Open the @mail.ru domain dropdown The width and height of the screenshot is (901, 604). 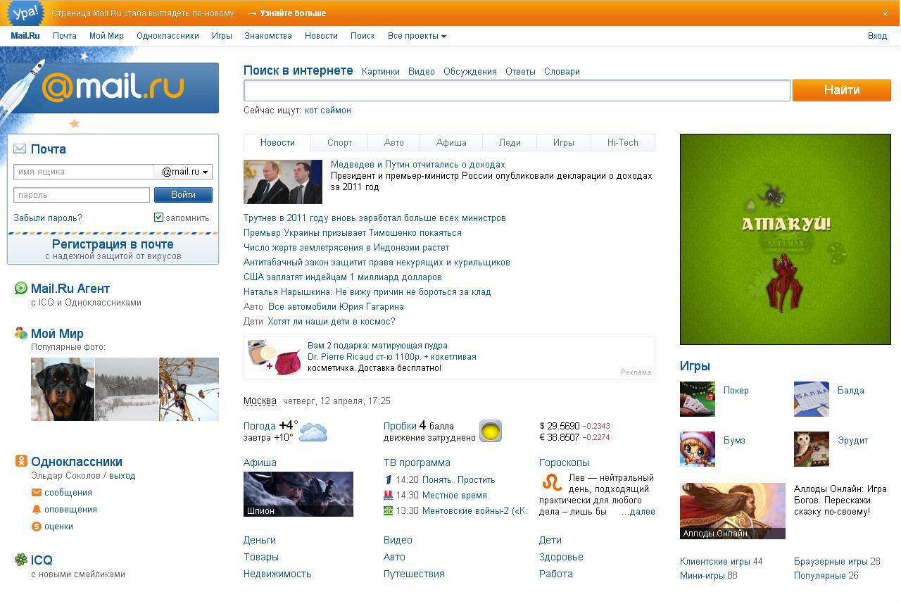click(x=183, y=172)
